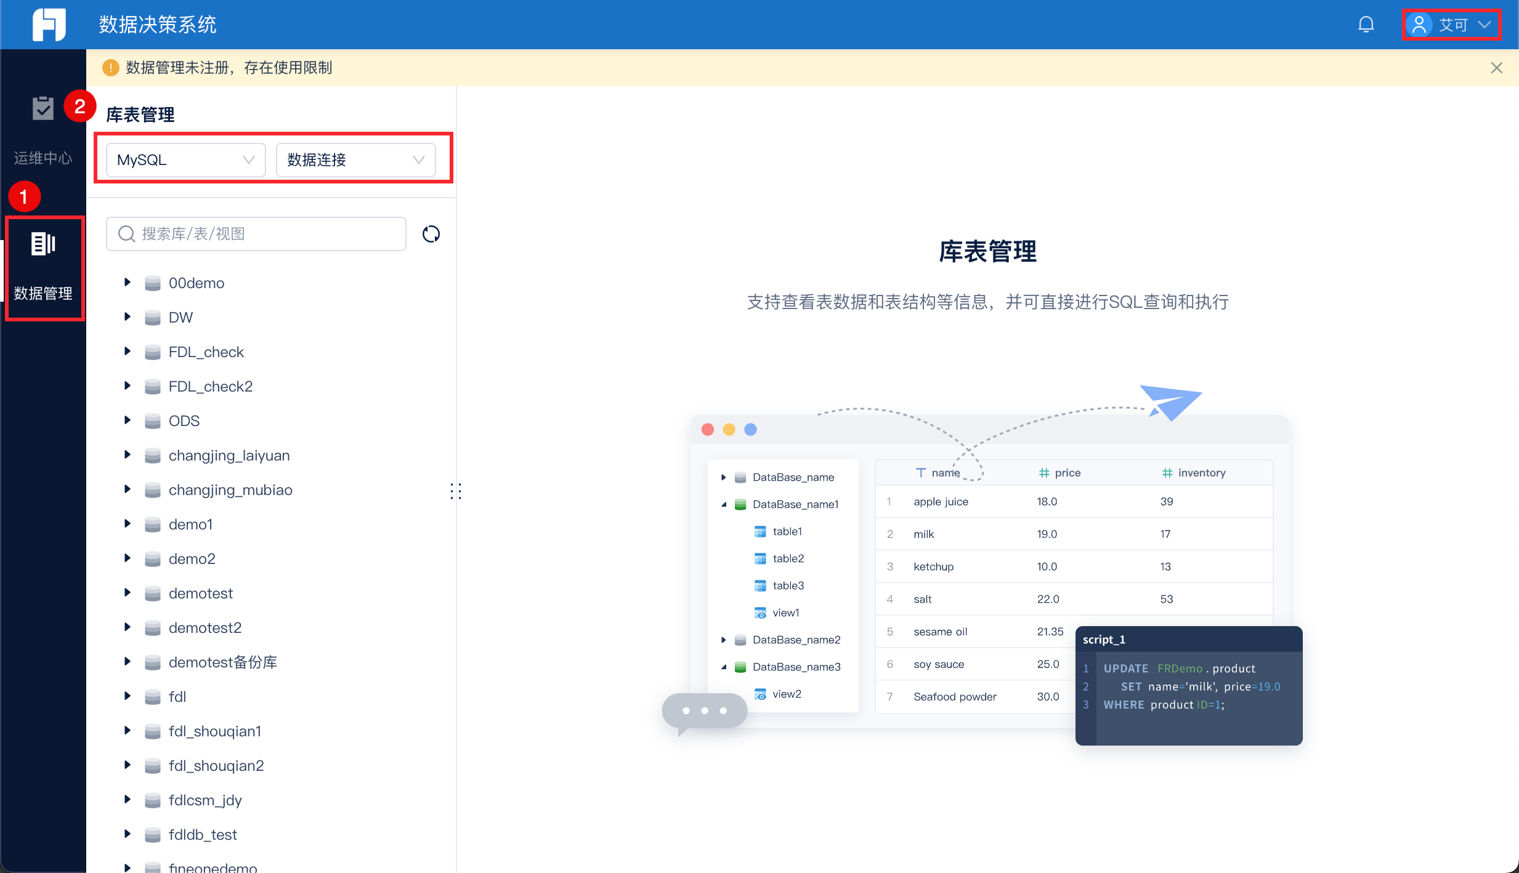Image resolution: width=1519 pixels, height=873 pixels.
Task: Expand the demotest备份库 tree node
Action: (x=128, y=662)
